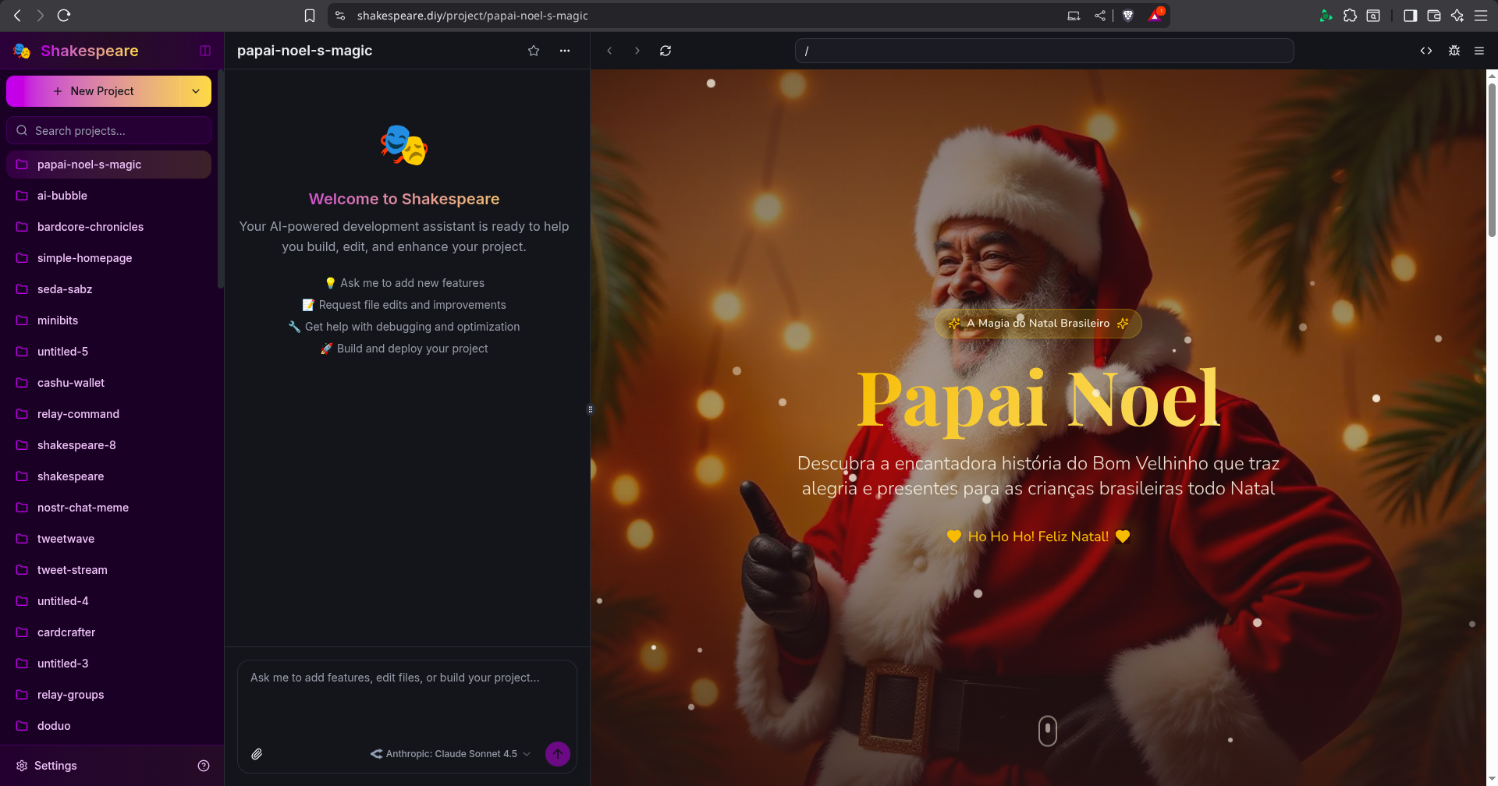Select the cashu-wallet project
This screenshot has width=1498, height=786.
tap(71, 383)
